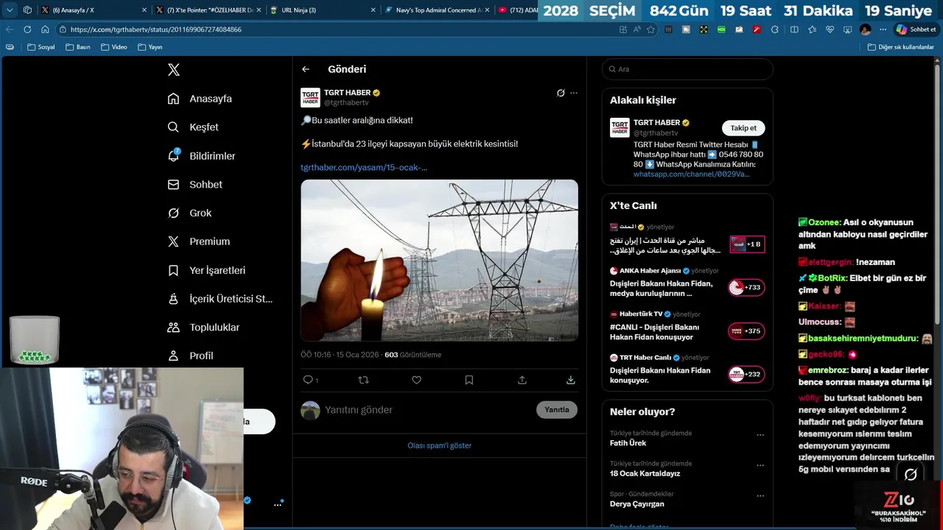Open Profil page
This screenshot has width=943, height=530.
coord(190,356)
